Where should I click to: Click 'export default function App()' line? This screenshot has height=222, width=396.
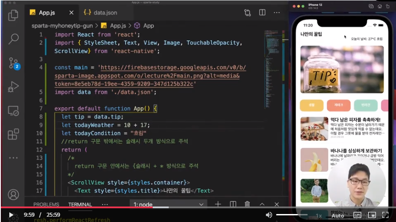[106, 109]
